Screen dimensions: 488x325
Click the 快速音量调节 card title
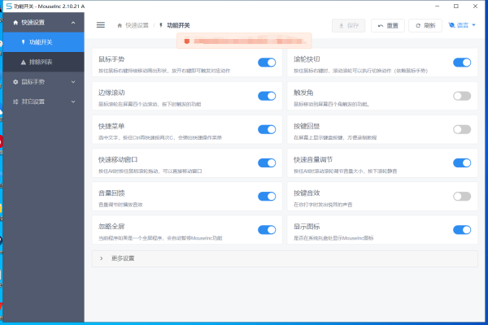[313, 159]
